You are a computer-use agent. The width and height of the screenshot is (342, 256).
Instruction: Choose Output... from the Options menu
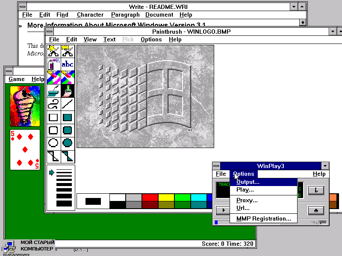coord(248,182)
